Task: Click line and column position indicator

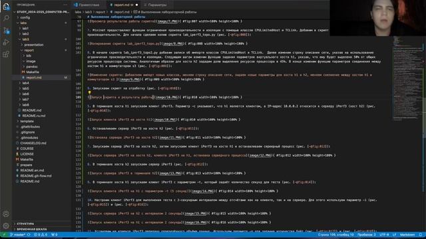Action: (335, 234)
